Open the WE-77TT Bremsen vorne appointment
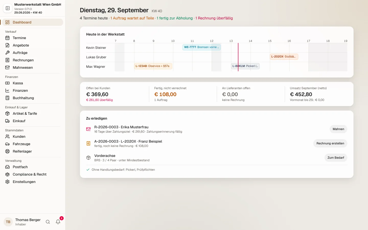 (202, 47)
